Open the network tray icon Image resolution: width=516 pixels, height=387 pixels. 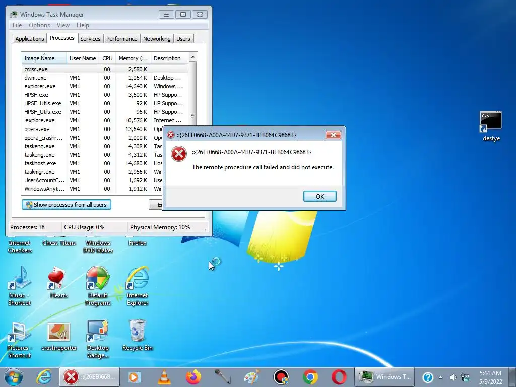pos(465,377)
